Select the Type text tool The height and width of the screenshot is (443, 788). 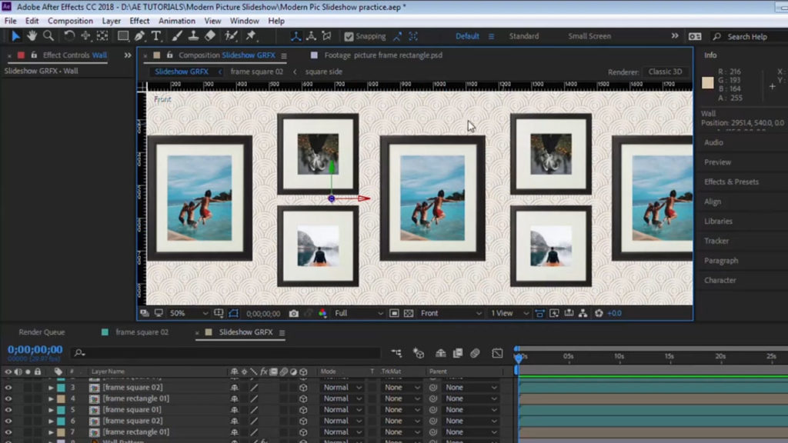pyautogui.click(x=156, y=36)
